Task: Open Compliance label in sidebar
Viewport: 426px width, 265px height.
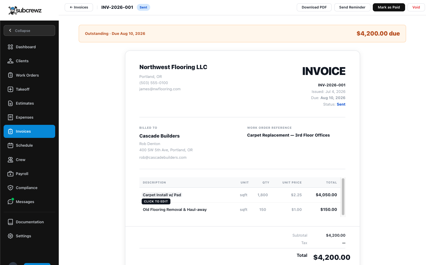Action: coord(26,188)
